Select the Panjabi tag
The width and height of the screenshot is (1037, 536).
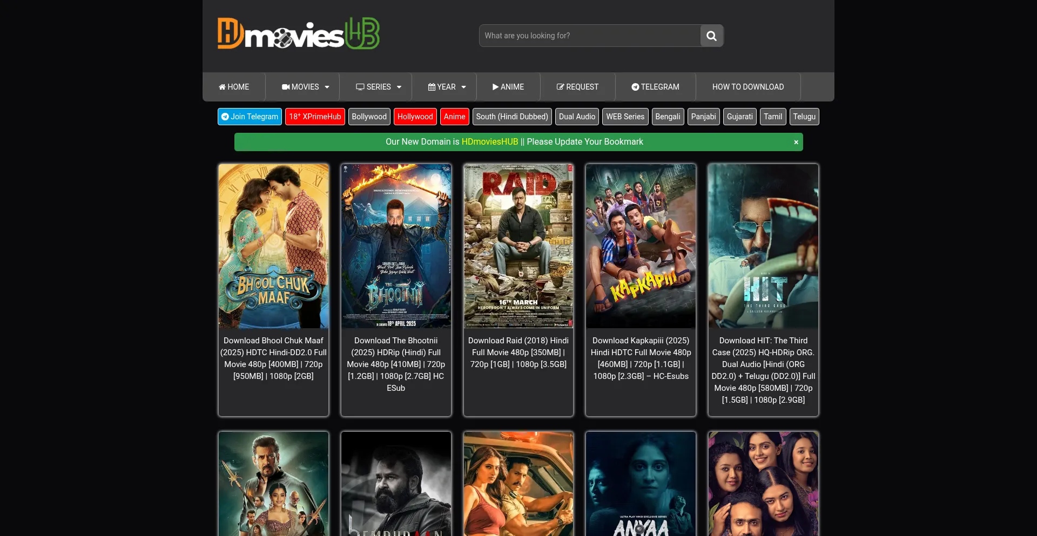click(704, 117)
